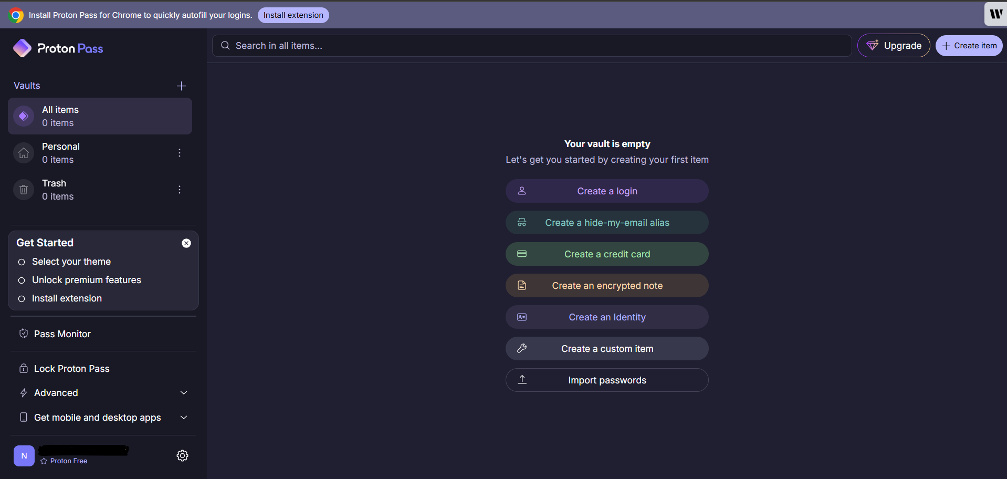The height and width of the screenshot is (479, 1007).
Task: Click the W extension icon at top right
Action: (x=995, y=14)
